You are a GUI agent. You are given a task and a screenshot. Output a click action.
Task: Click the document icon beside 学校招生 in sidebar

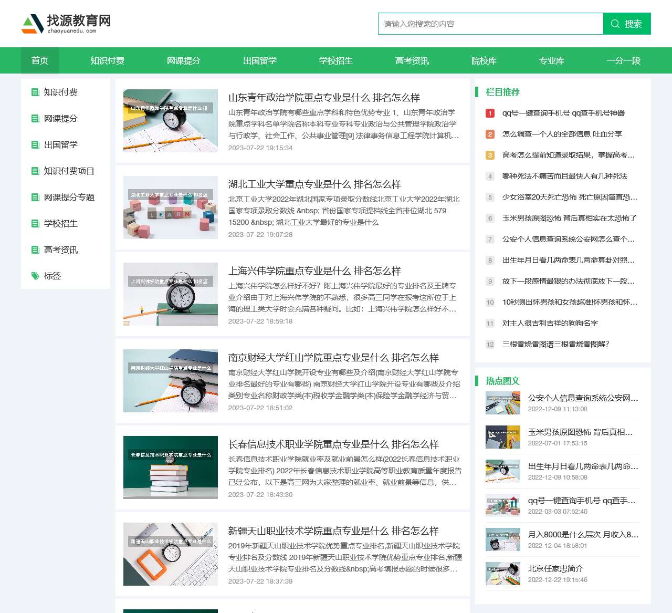pos(35,223)
